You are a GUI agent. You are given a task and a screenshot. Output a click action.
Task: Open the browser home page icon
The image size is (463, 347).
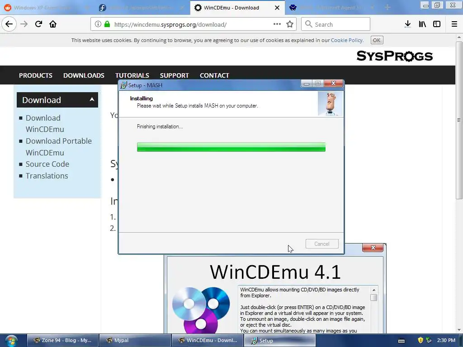click(x=53, y=24)
